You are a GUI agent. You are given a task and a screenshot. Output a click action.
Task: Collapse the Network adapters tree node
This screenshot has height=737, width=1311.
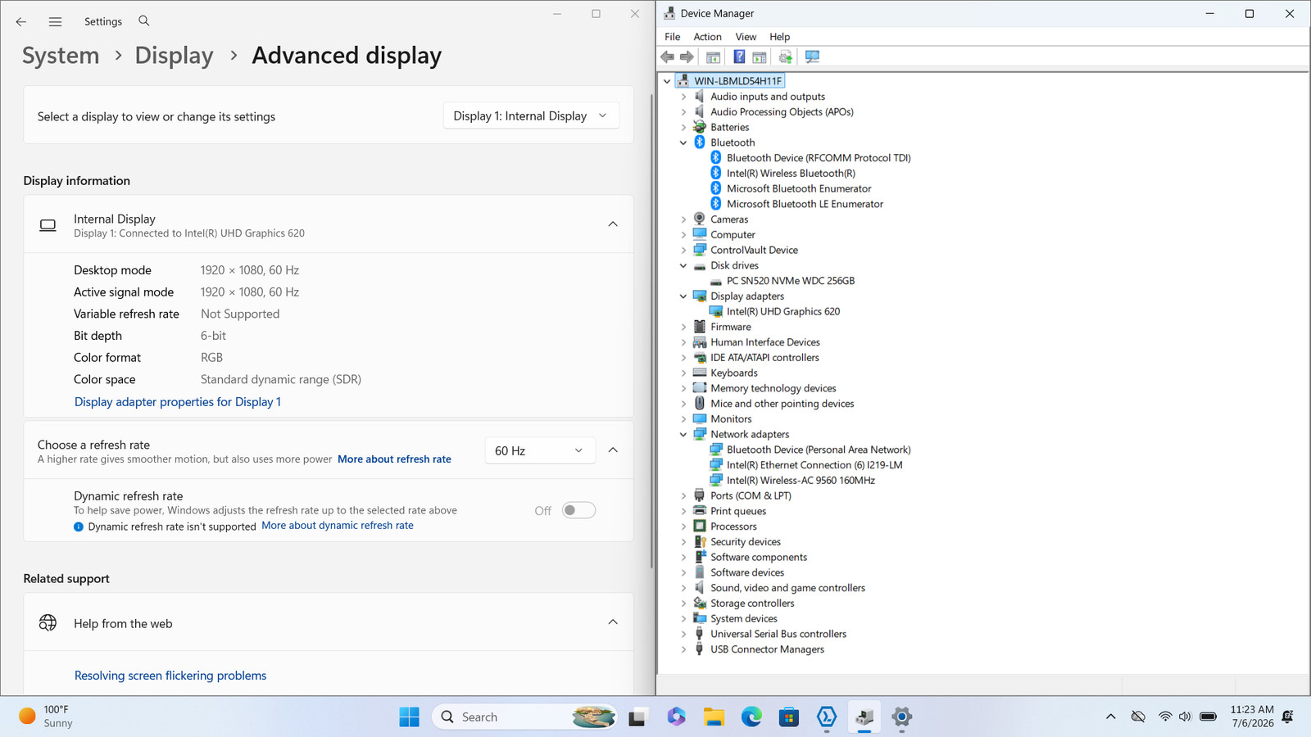coord(683,435)
